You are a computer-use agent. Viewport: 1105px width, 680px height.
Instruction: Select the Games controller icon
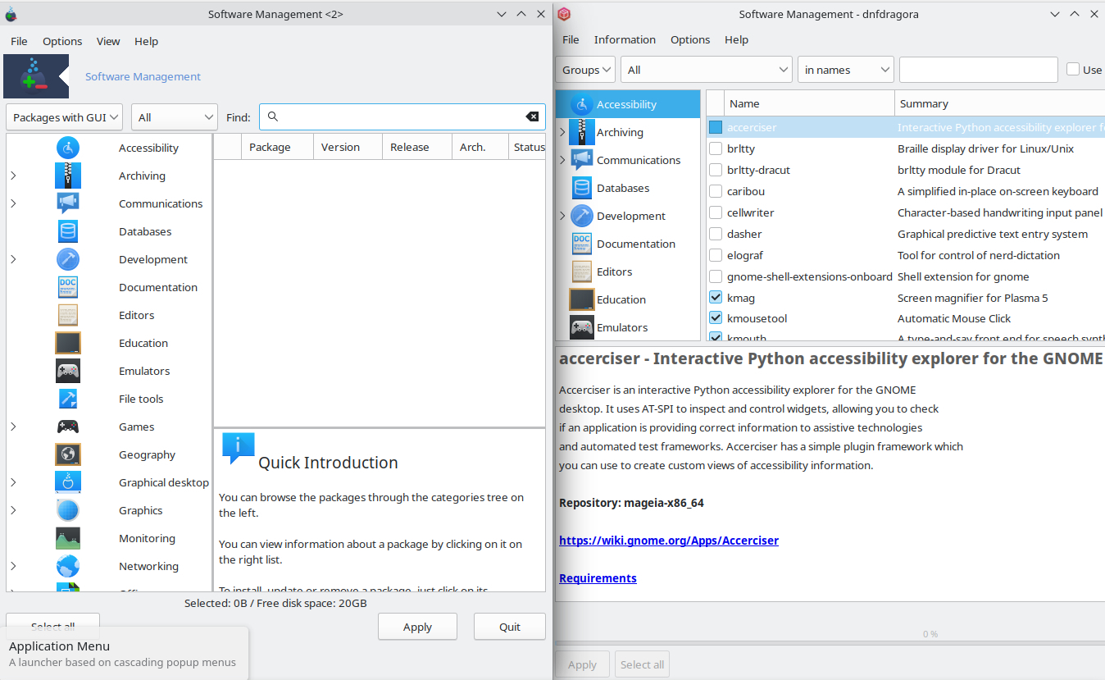point(68,427)
